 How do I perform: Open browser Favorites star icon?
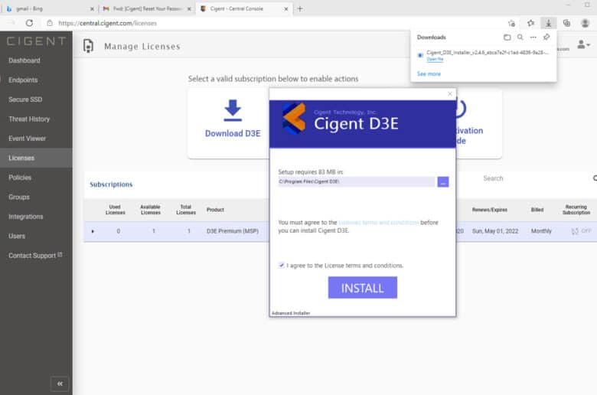click(530, 23)
